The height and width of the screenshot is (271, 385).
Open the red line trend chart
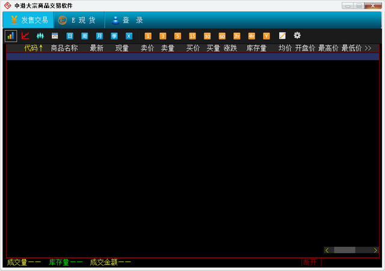tap(25, 36)
